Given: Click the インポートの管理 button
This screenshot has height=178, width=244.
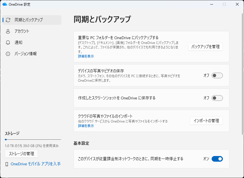Looking at the screenshot, I should point(206,121).
